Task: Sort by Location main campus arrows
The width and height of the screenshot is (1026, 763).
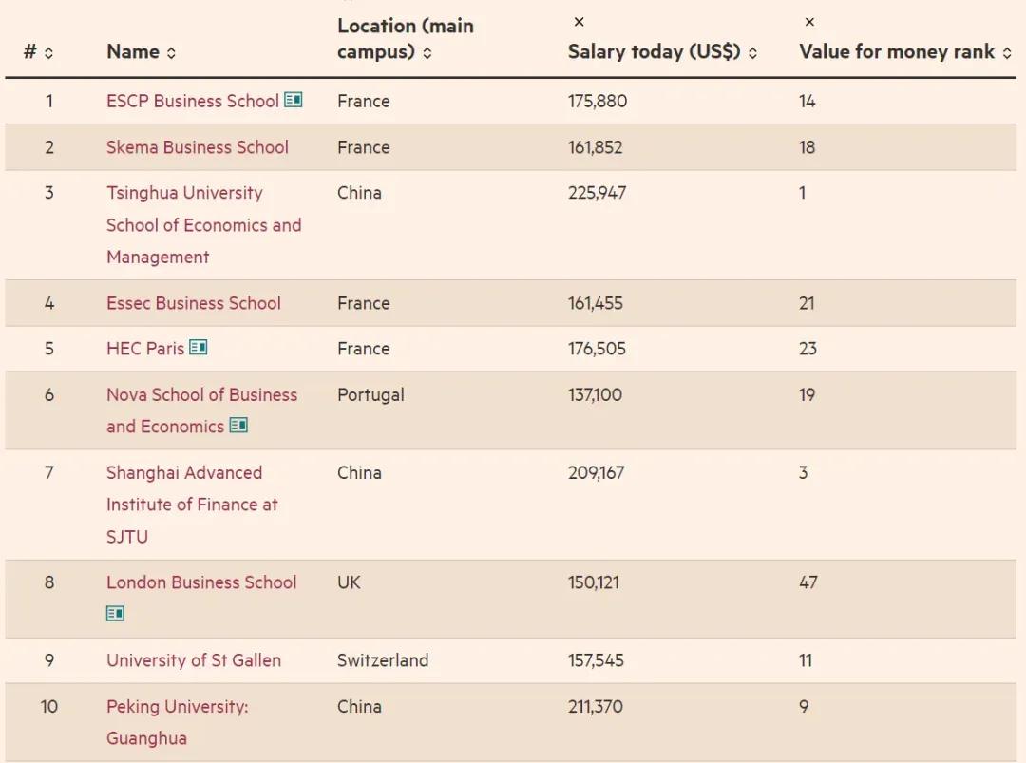Action: click(427, 53)
